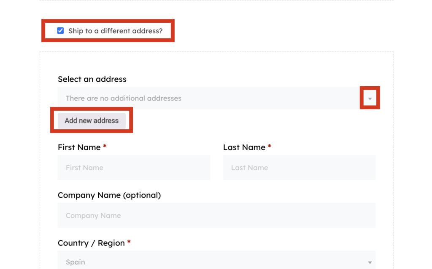Click the 'Last Name' field label
The width and height of the screenshot is (432, 269).
point(244,147)
